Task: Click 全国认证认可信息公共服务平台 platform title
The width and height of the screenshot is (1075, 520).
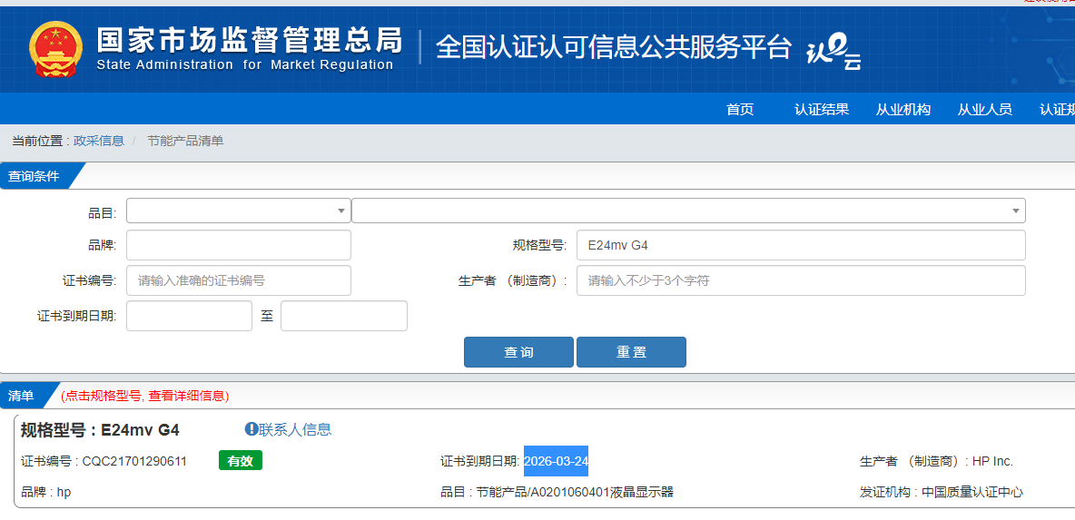Action: tap(614, 47)
